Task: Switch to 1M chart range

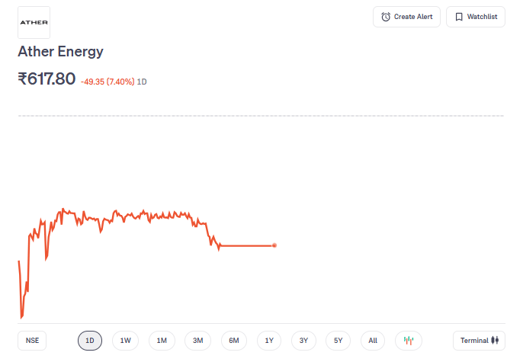Action: click(162, 341)
